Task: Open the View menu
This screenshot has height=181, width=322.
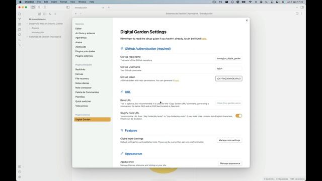Action: 72,2
